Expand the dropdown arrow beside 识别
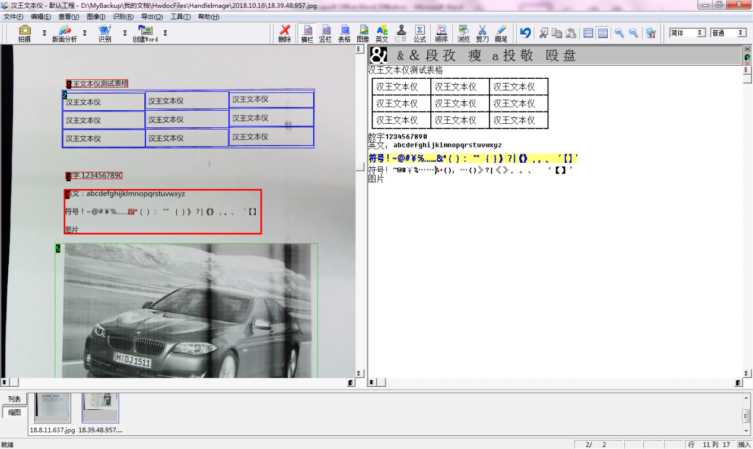Viewport: 753px width, 449px height. (x=125, y=33)
